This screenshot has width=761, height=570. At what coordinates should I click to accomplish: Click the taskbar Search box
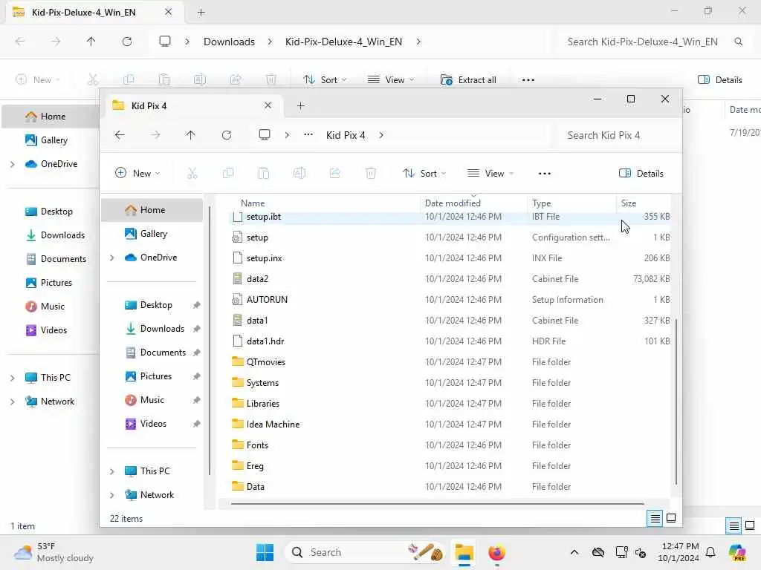tap(364, 552)
